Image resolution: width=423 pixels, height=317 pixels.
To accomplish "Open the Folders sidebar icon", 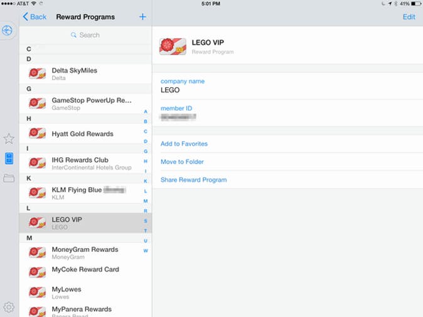I will (9, 178).
